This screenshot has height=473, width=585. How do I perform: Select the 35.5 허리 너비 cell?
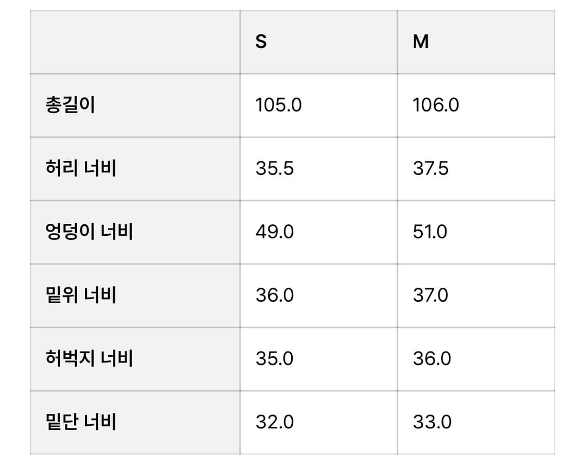coord(275,169)
